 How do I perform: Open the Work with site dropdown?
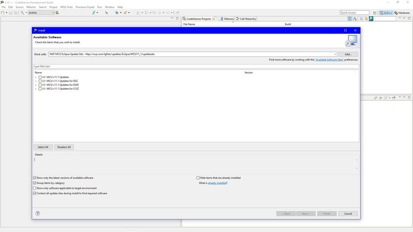tap(335, 54)
